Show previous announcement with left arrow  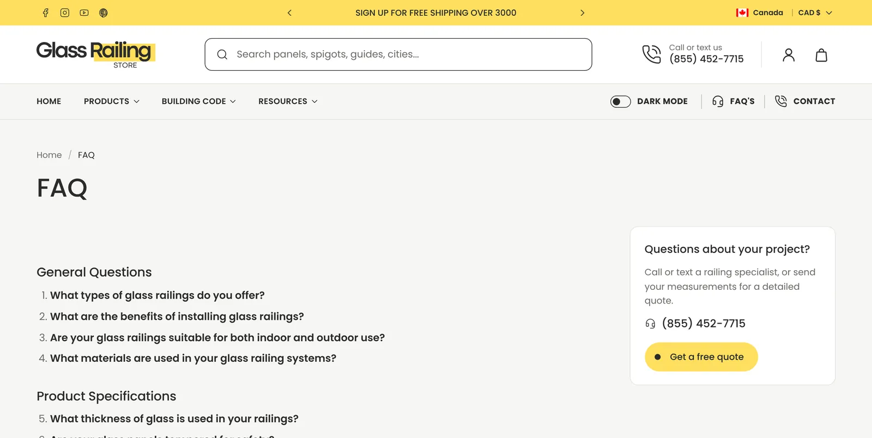coord(289,13)
